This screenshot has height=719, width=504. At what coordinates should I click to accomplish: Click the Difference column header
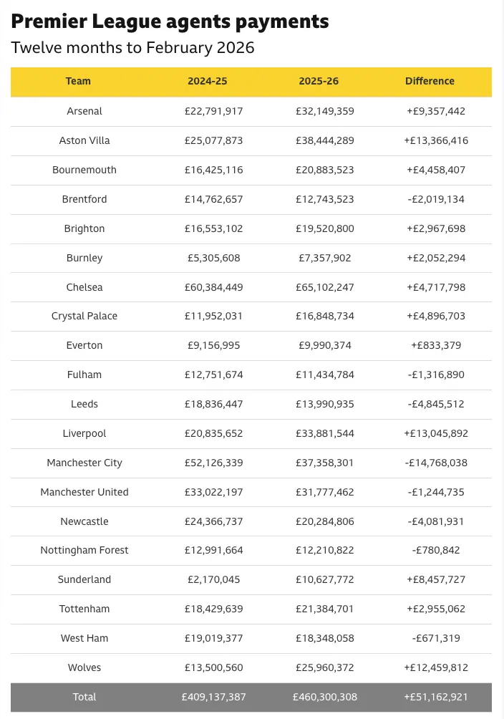pos(430,81)
